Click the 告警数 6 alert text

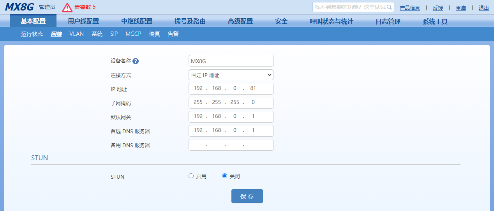(x=85, y=7)
